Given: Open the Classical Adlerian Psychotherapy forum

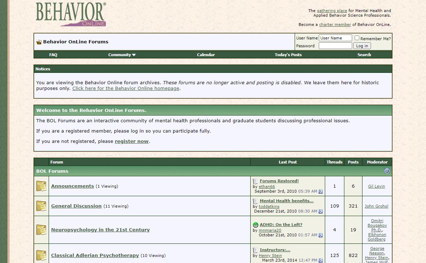Looking at the screenshot, I should (95, 255).
